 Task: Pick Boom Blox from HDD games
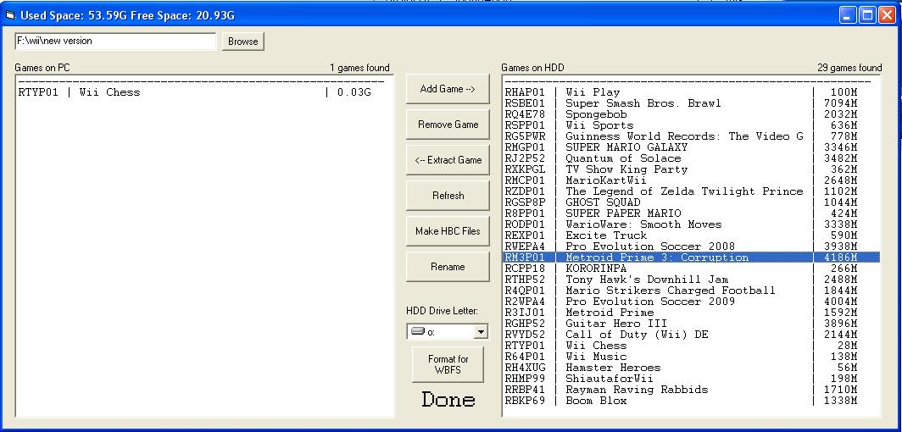coord(596,401)
